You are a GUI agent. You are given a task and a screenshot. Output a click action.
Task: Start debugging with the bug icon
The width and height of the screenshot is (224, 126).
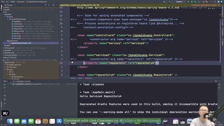(192, 1)
